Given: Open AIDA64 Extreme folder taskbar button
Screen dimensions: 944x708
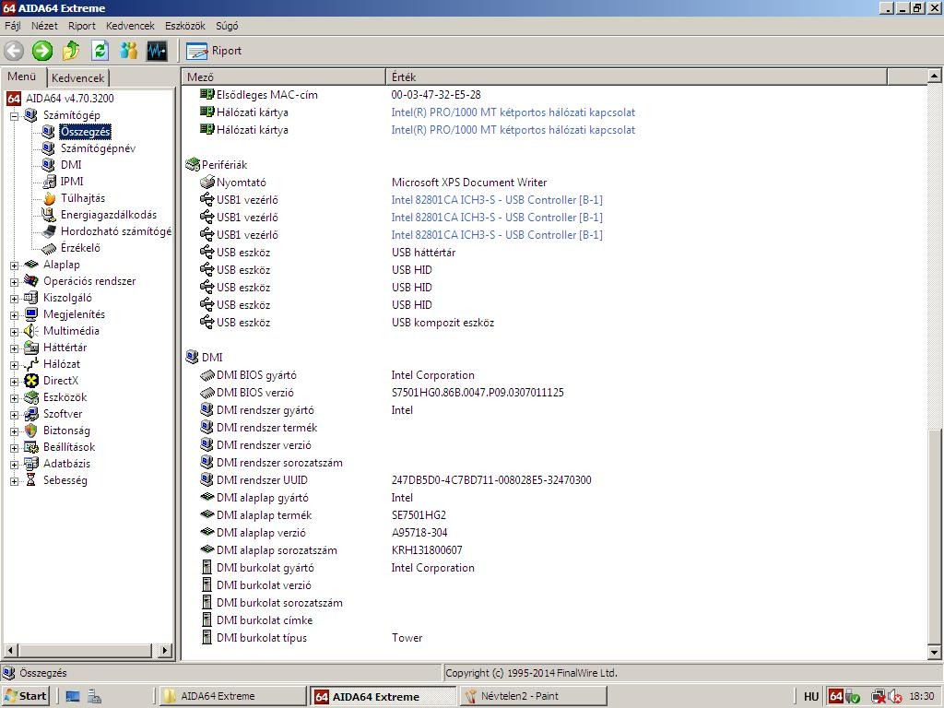Looking at the screenshot, I should (x=233, y=696).
